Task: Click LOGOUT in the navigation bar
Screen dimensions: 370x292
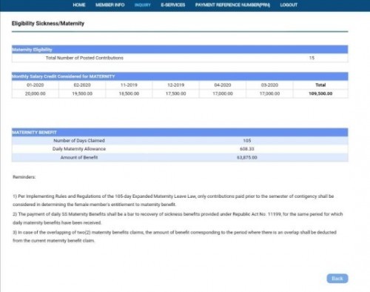Action: tap(289, 5)
